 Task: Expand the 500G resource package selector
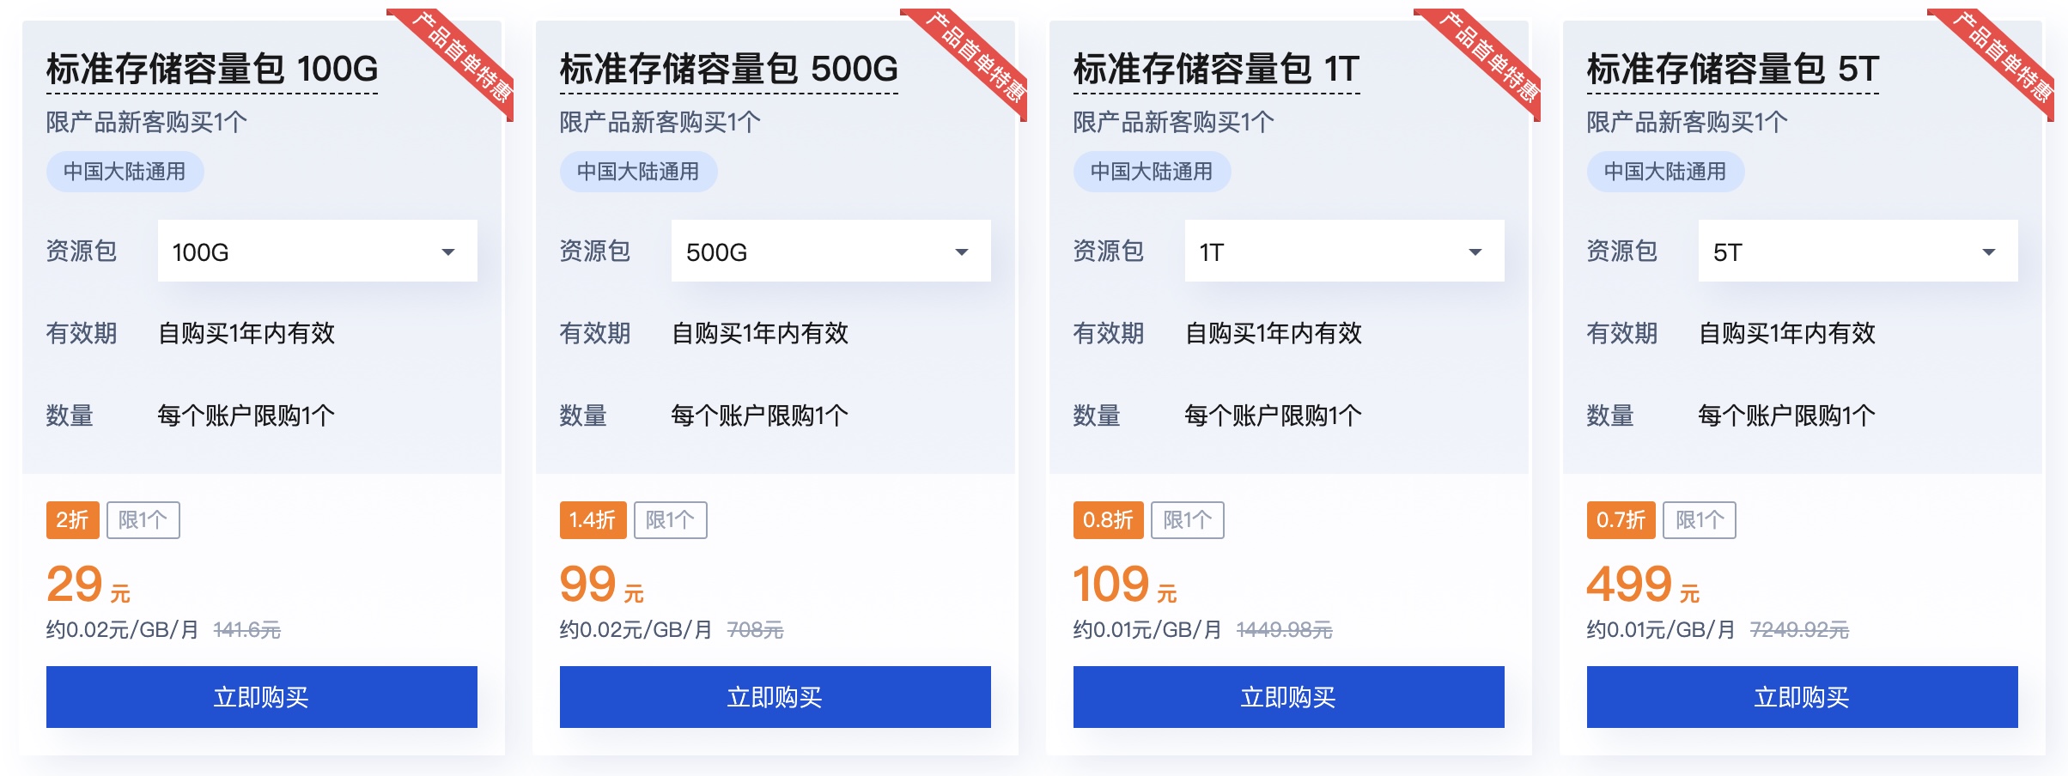click(x=830, y=251)
